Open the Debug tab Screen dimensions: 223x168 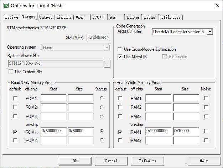tap(150, 17)
